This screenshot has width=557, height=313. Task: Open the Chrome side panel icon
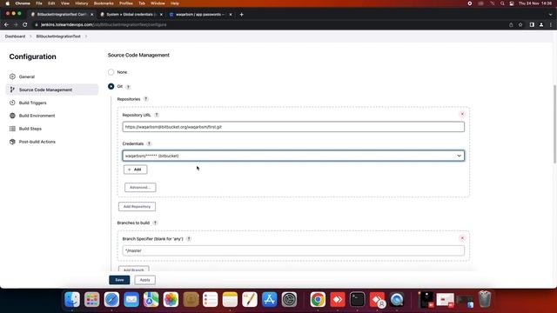(x=532, y=25)
